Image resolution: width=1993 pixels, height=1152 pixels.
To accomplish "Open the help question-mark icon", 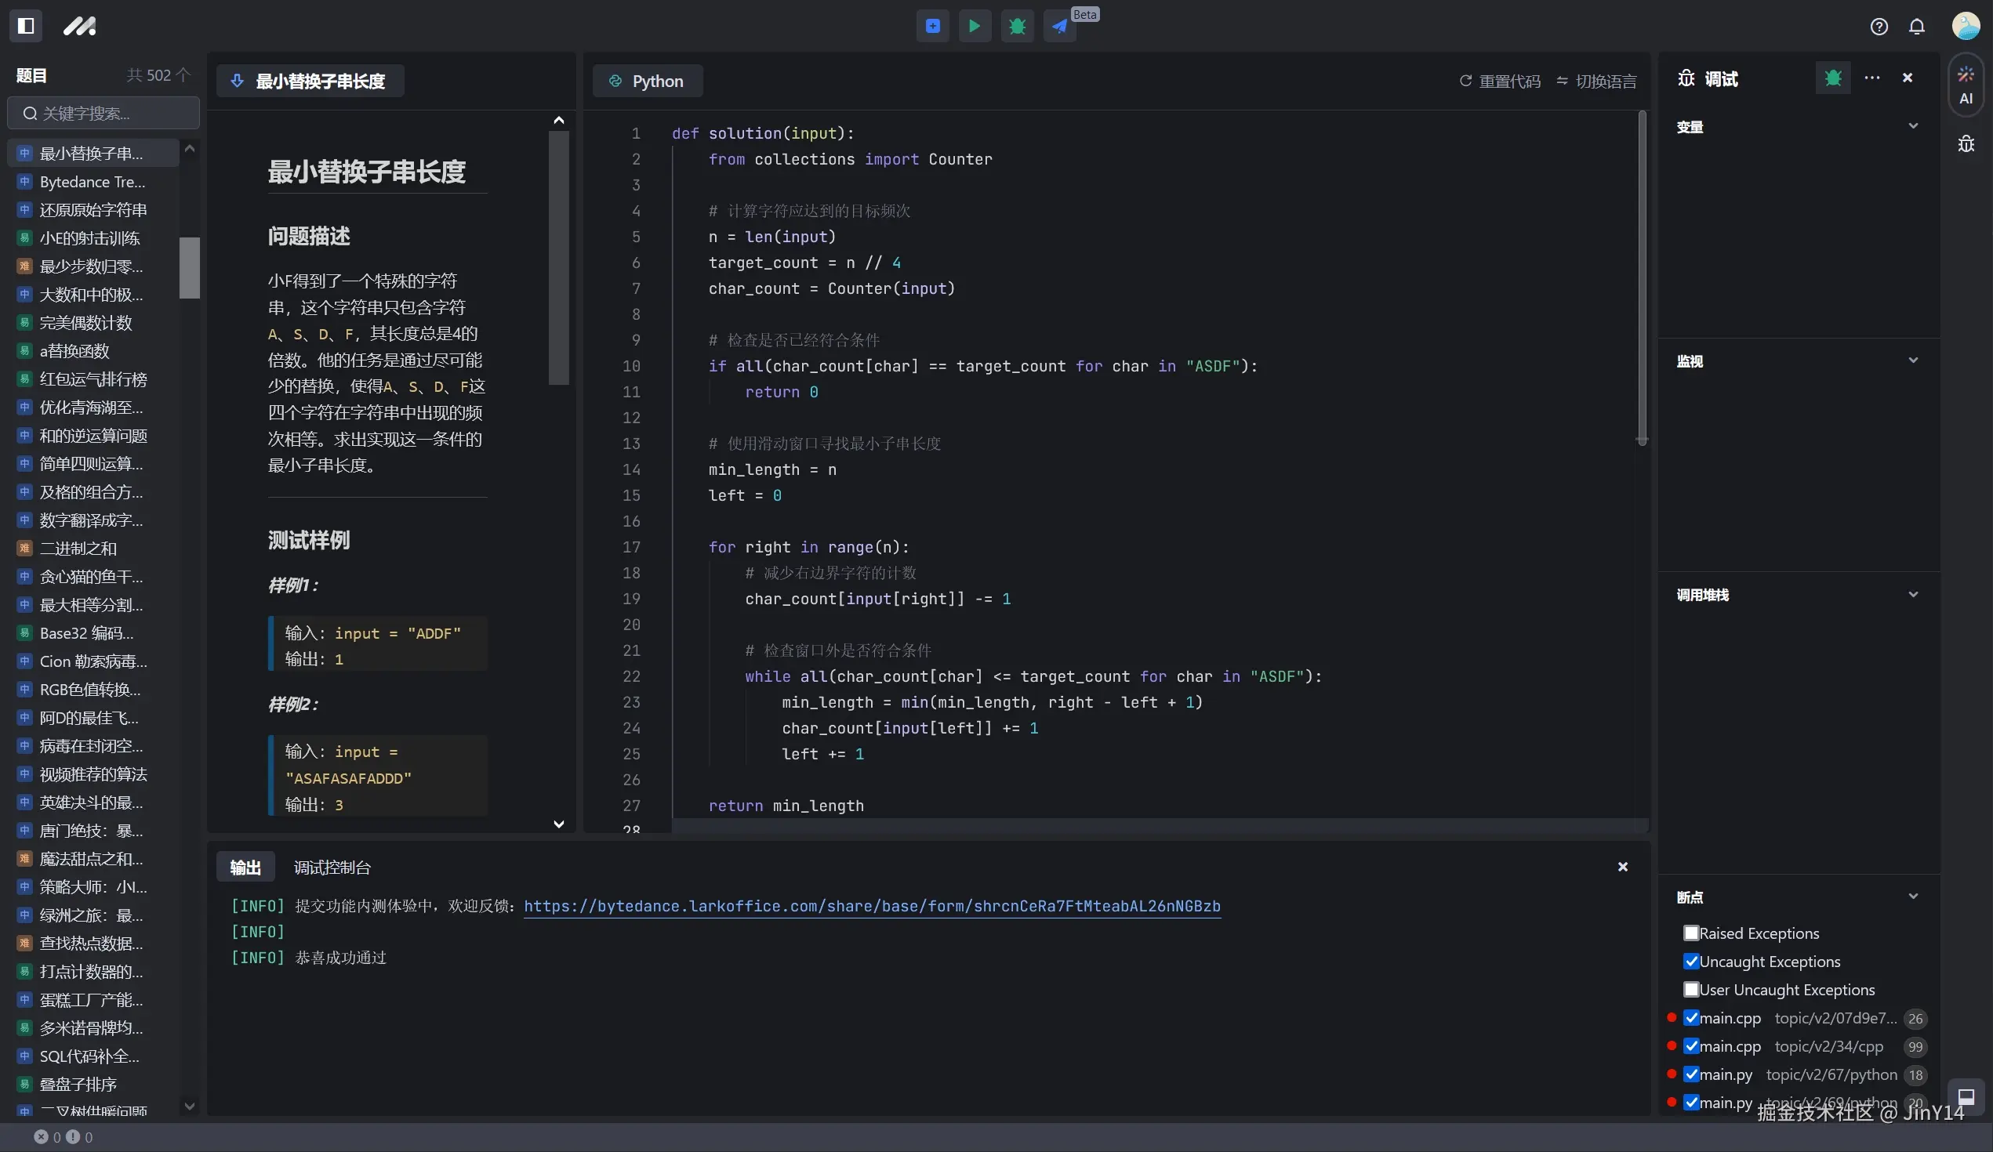I will coord(1879,27).
